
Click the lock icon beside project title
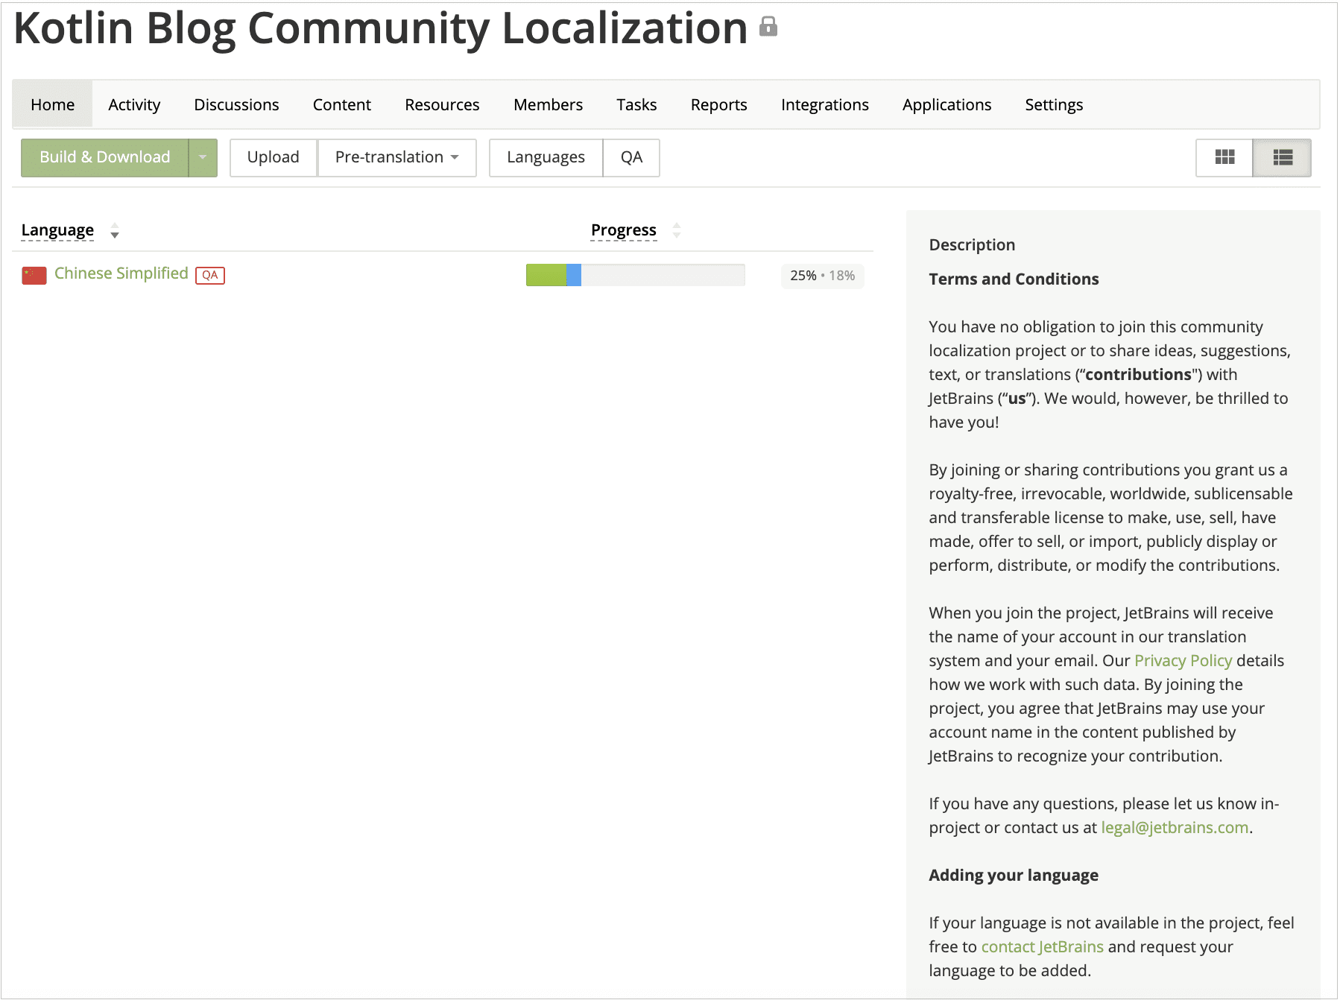tap(768, 27)
